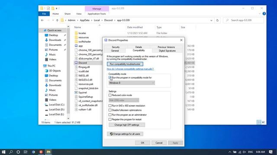Viewport: 277px width, 155px height.
Task: Open How do I choose compatibility settings link
Action: coord(130,69)
